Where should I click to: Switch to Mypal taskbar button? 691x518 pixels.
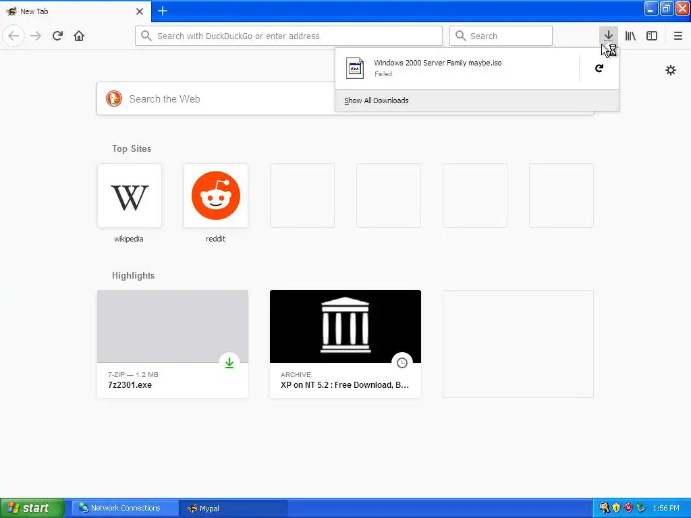point(233,509)
